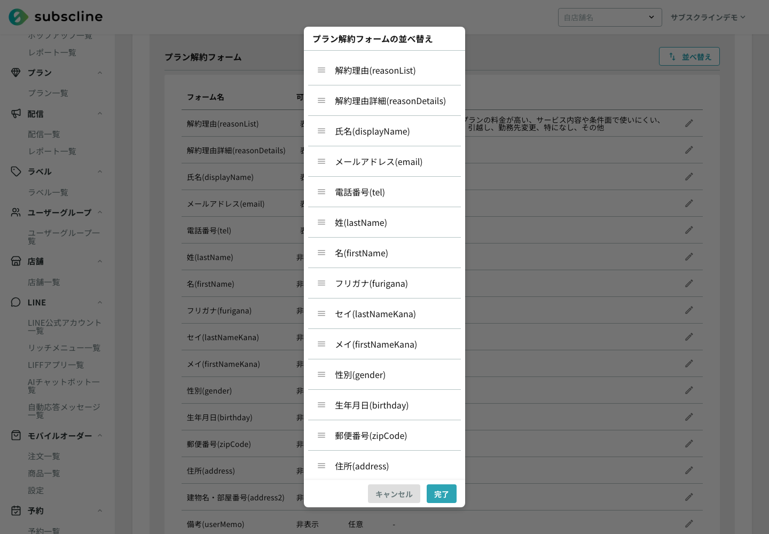Collapse the プラン sidebar section
Viewport: 769px width, 534px height.
click(x=100, y=73)
